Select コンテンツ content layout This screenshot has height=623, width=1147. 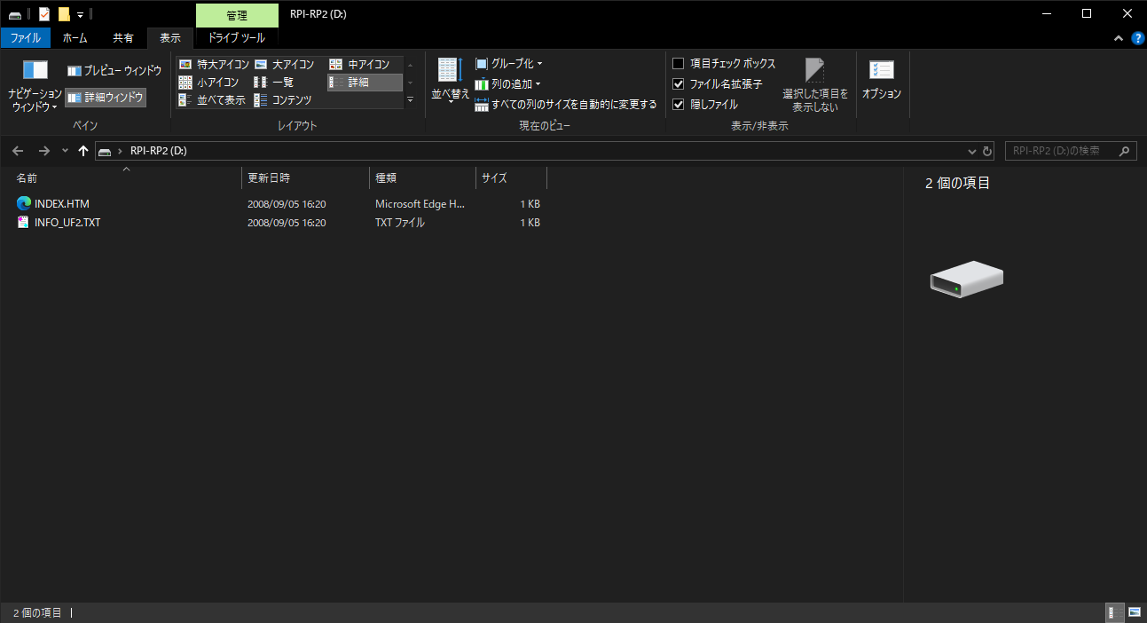pos(284,100)
